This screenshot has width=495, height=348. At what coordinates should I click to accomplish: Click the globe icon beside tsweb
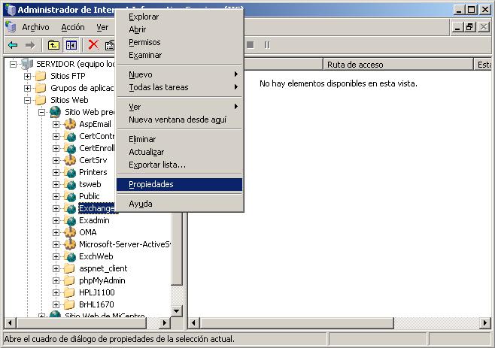pyautogui.click(x=70, y=184)
